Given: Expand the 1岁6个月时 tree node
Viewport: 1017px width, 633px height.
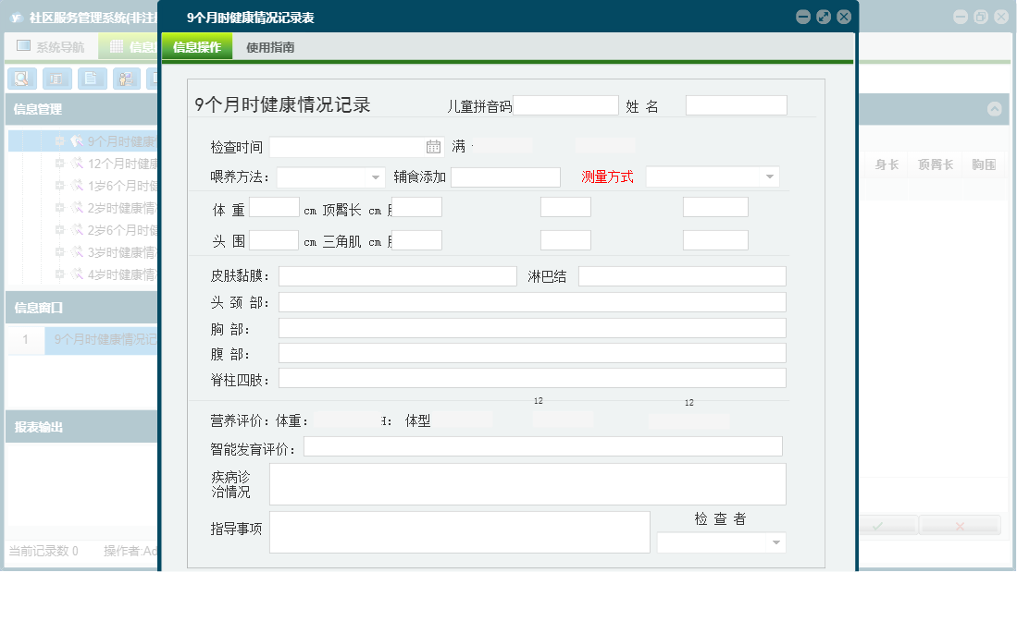Looking at the screenshot, I should pos(59,186).
